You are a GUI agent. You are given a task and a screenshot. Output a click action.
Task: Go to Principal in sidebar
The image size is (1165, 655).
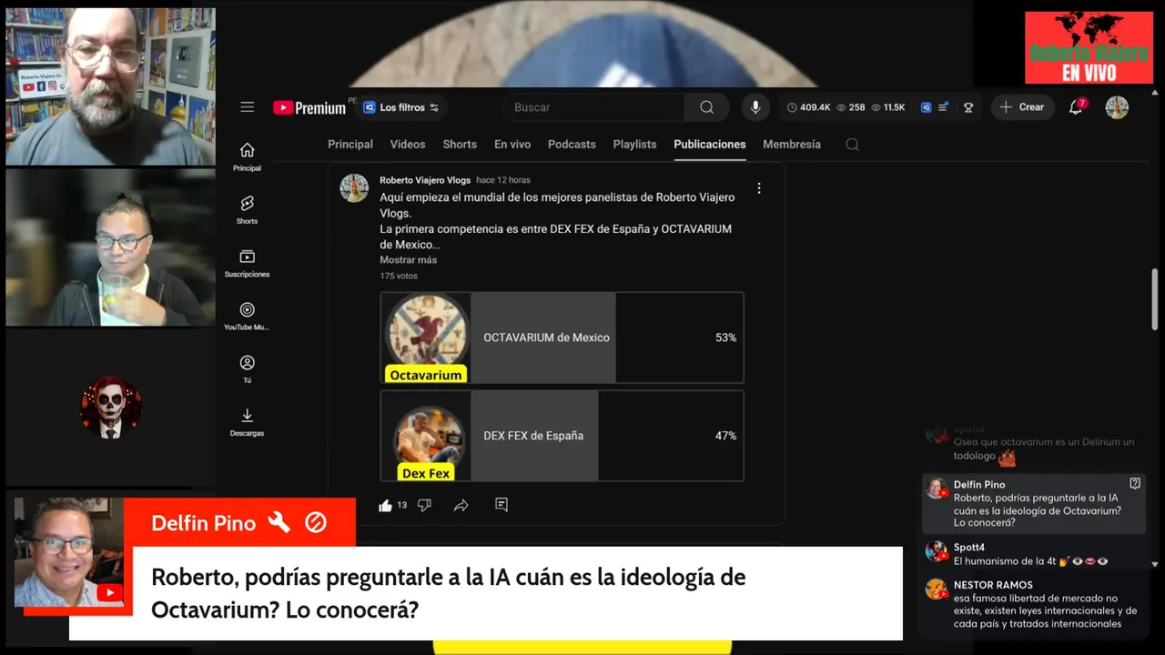[247, 156]
